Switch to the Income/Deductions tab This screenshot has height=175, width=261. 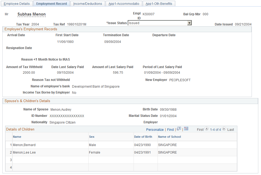(87, 3)
